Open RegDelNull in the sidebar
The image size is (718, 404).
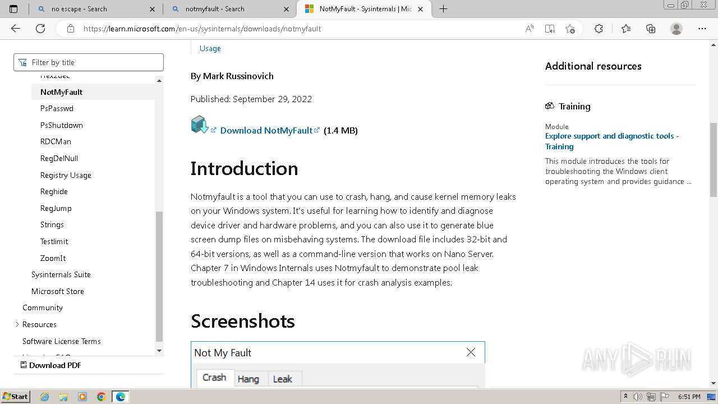59,158
